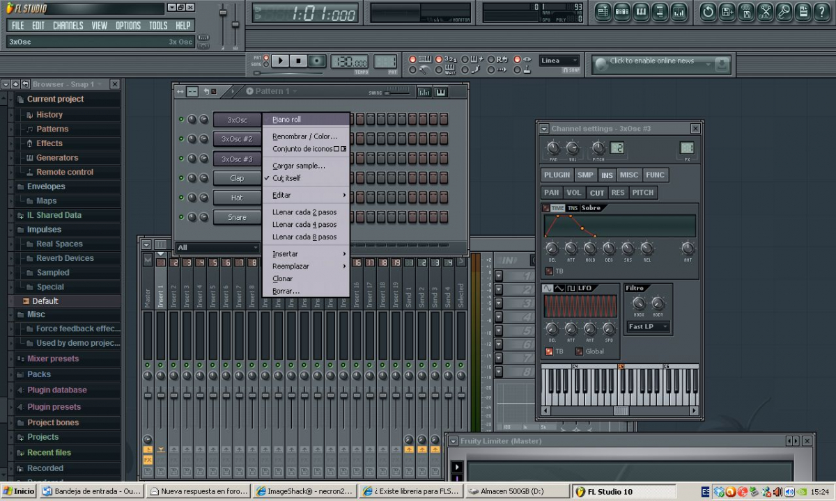
Task: Click the Record button in transport
Action: 317,61
